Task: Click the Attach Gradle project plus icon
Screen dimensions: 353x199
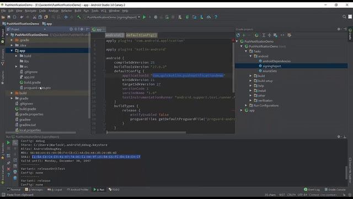Action: point(244,35)
